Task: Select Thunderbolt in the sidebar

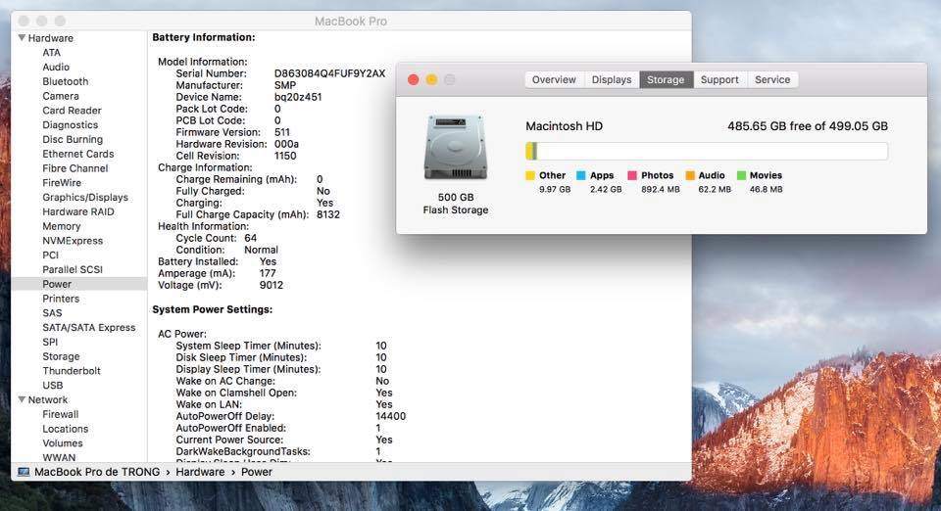Action: [72, 371]
